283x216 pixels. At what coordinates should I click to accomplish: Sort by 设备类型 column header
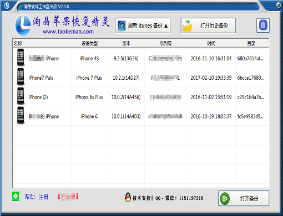tap(89, 44)
